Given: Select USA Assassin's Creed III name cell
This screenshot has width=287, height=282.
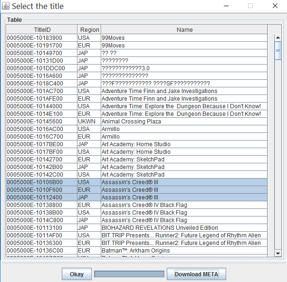Looking at the screenshot, I should pos(184,182).
